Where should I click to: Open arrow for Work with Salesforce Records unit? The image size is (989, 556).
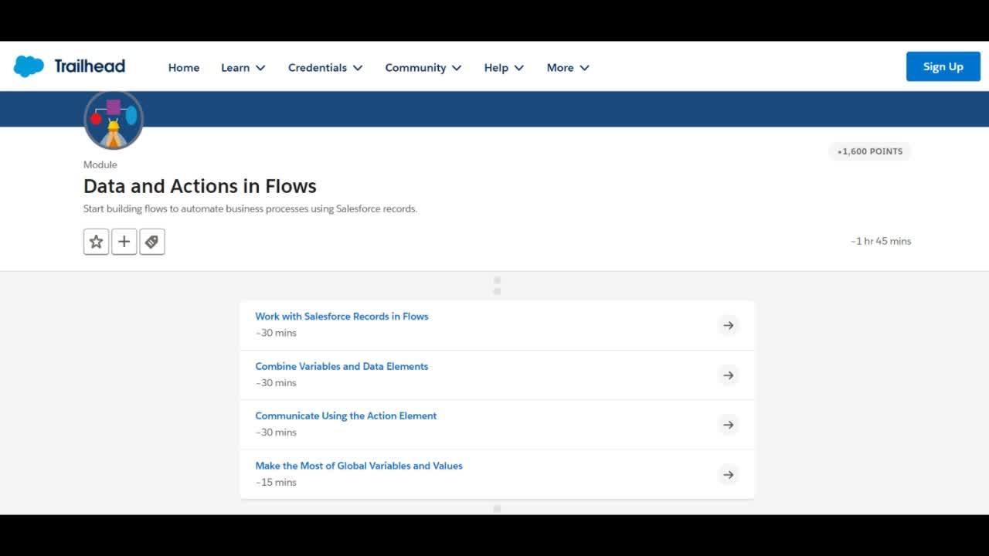pyautogui.click(x=728, y=325)
